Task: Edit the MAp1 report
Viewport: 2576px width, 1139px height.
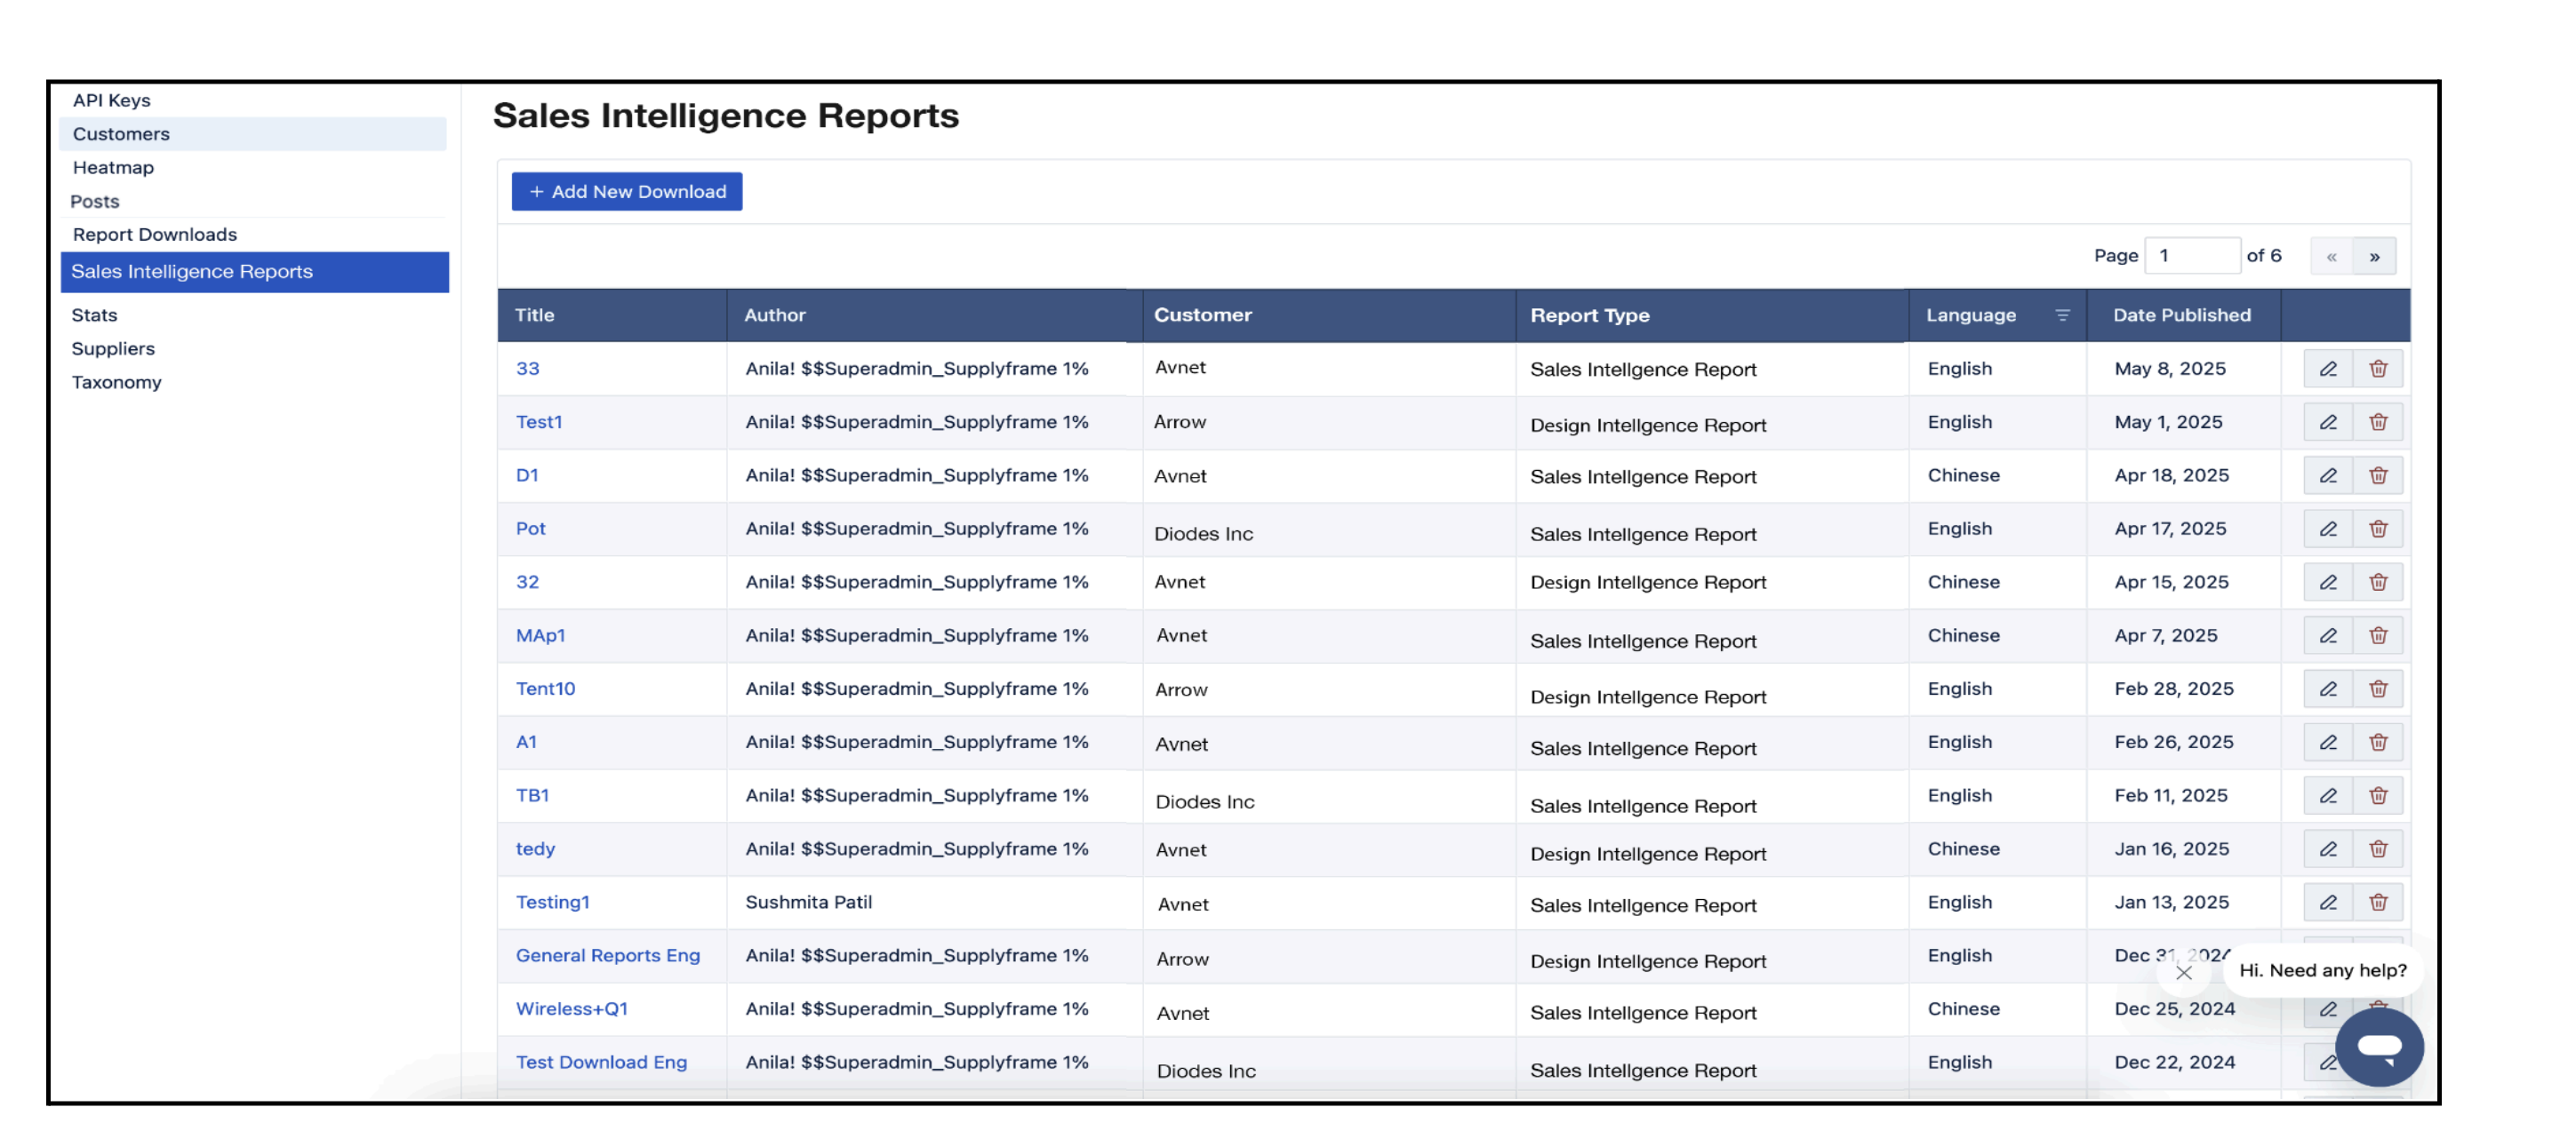Action: 2328,635
